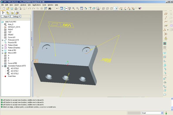173x115 pixels.
Task: Open the Analysis menu
Action: pos(23,5)
